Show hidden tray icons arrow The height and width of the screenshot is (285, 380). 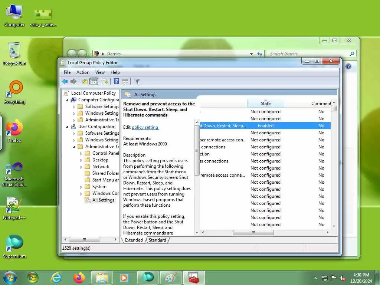click(x=315, y=278)
